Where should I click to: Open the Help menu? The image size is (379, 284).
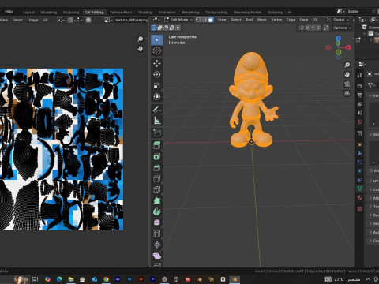point(9,11)
